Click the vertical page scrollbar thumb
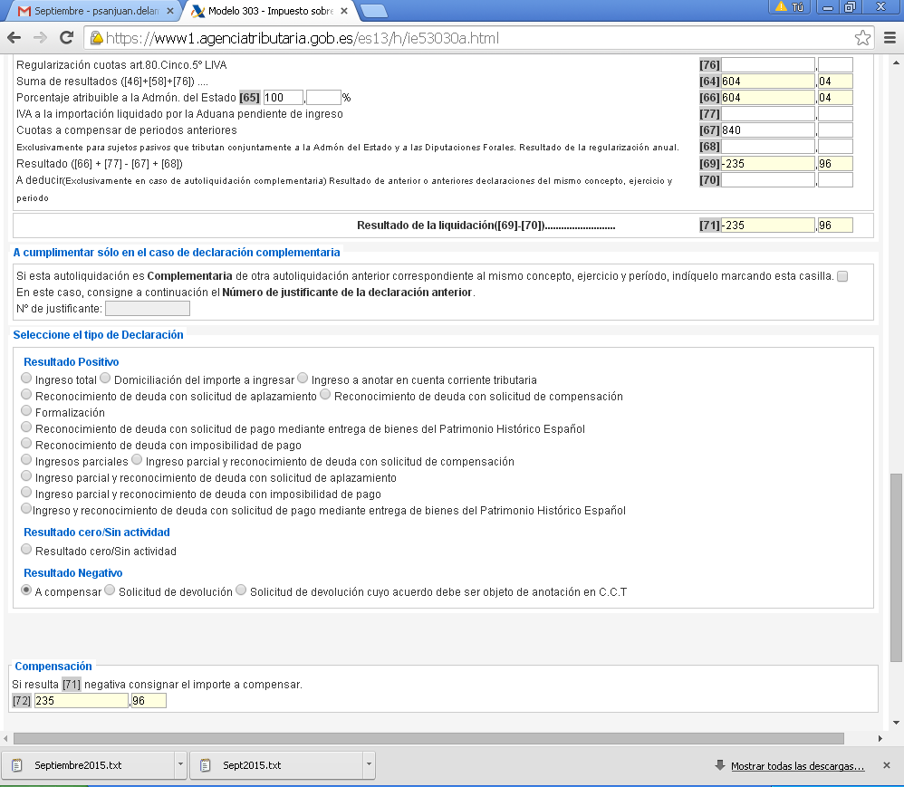 click(896, 566)
